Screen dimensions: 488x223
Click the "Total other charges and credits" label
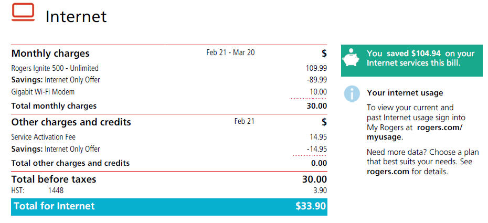[70, 163]
